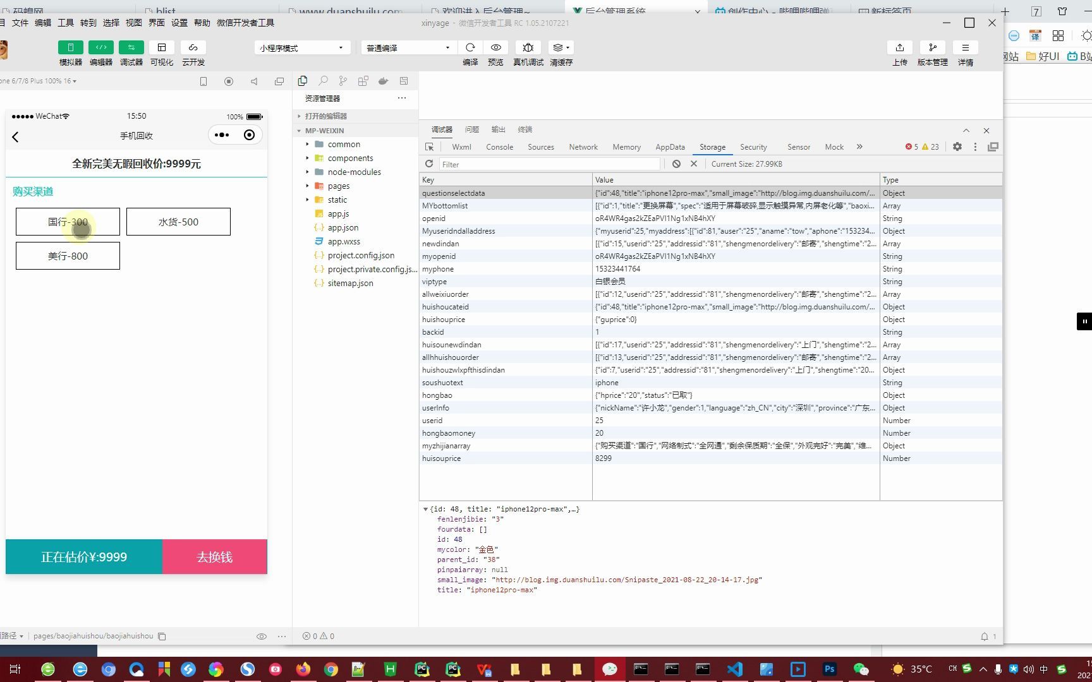The image size is (1092, 682).
Task: Toggle the simulator sound mute icon
Action: tap(254, 81)
